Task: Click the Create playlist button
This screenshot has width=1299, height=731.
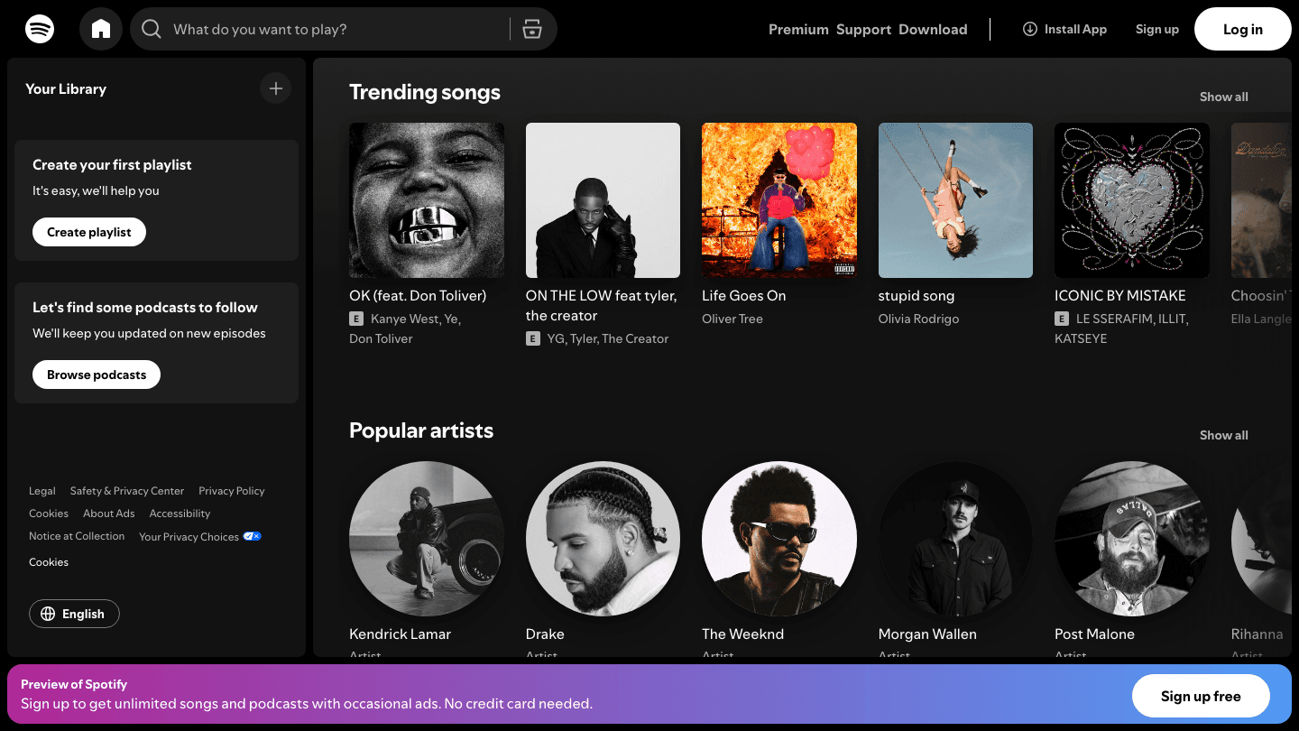Action: coord(89,232)
